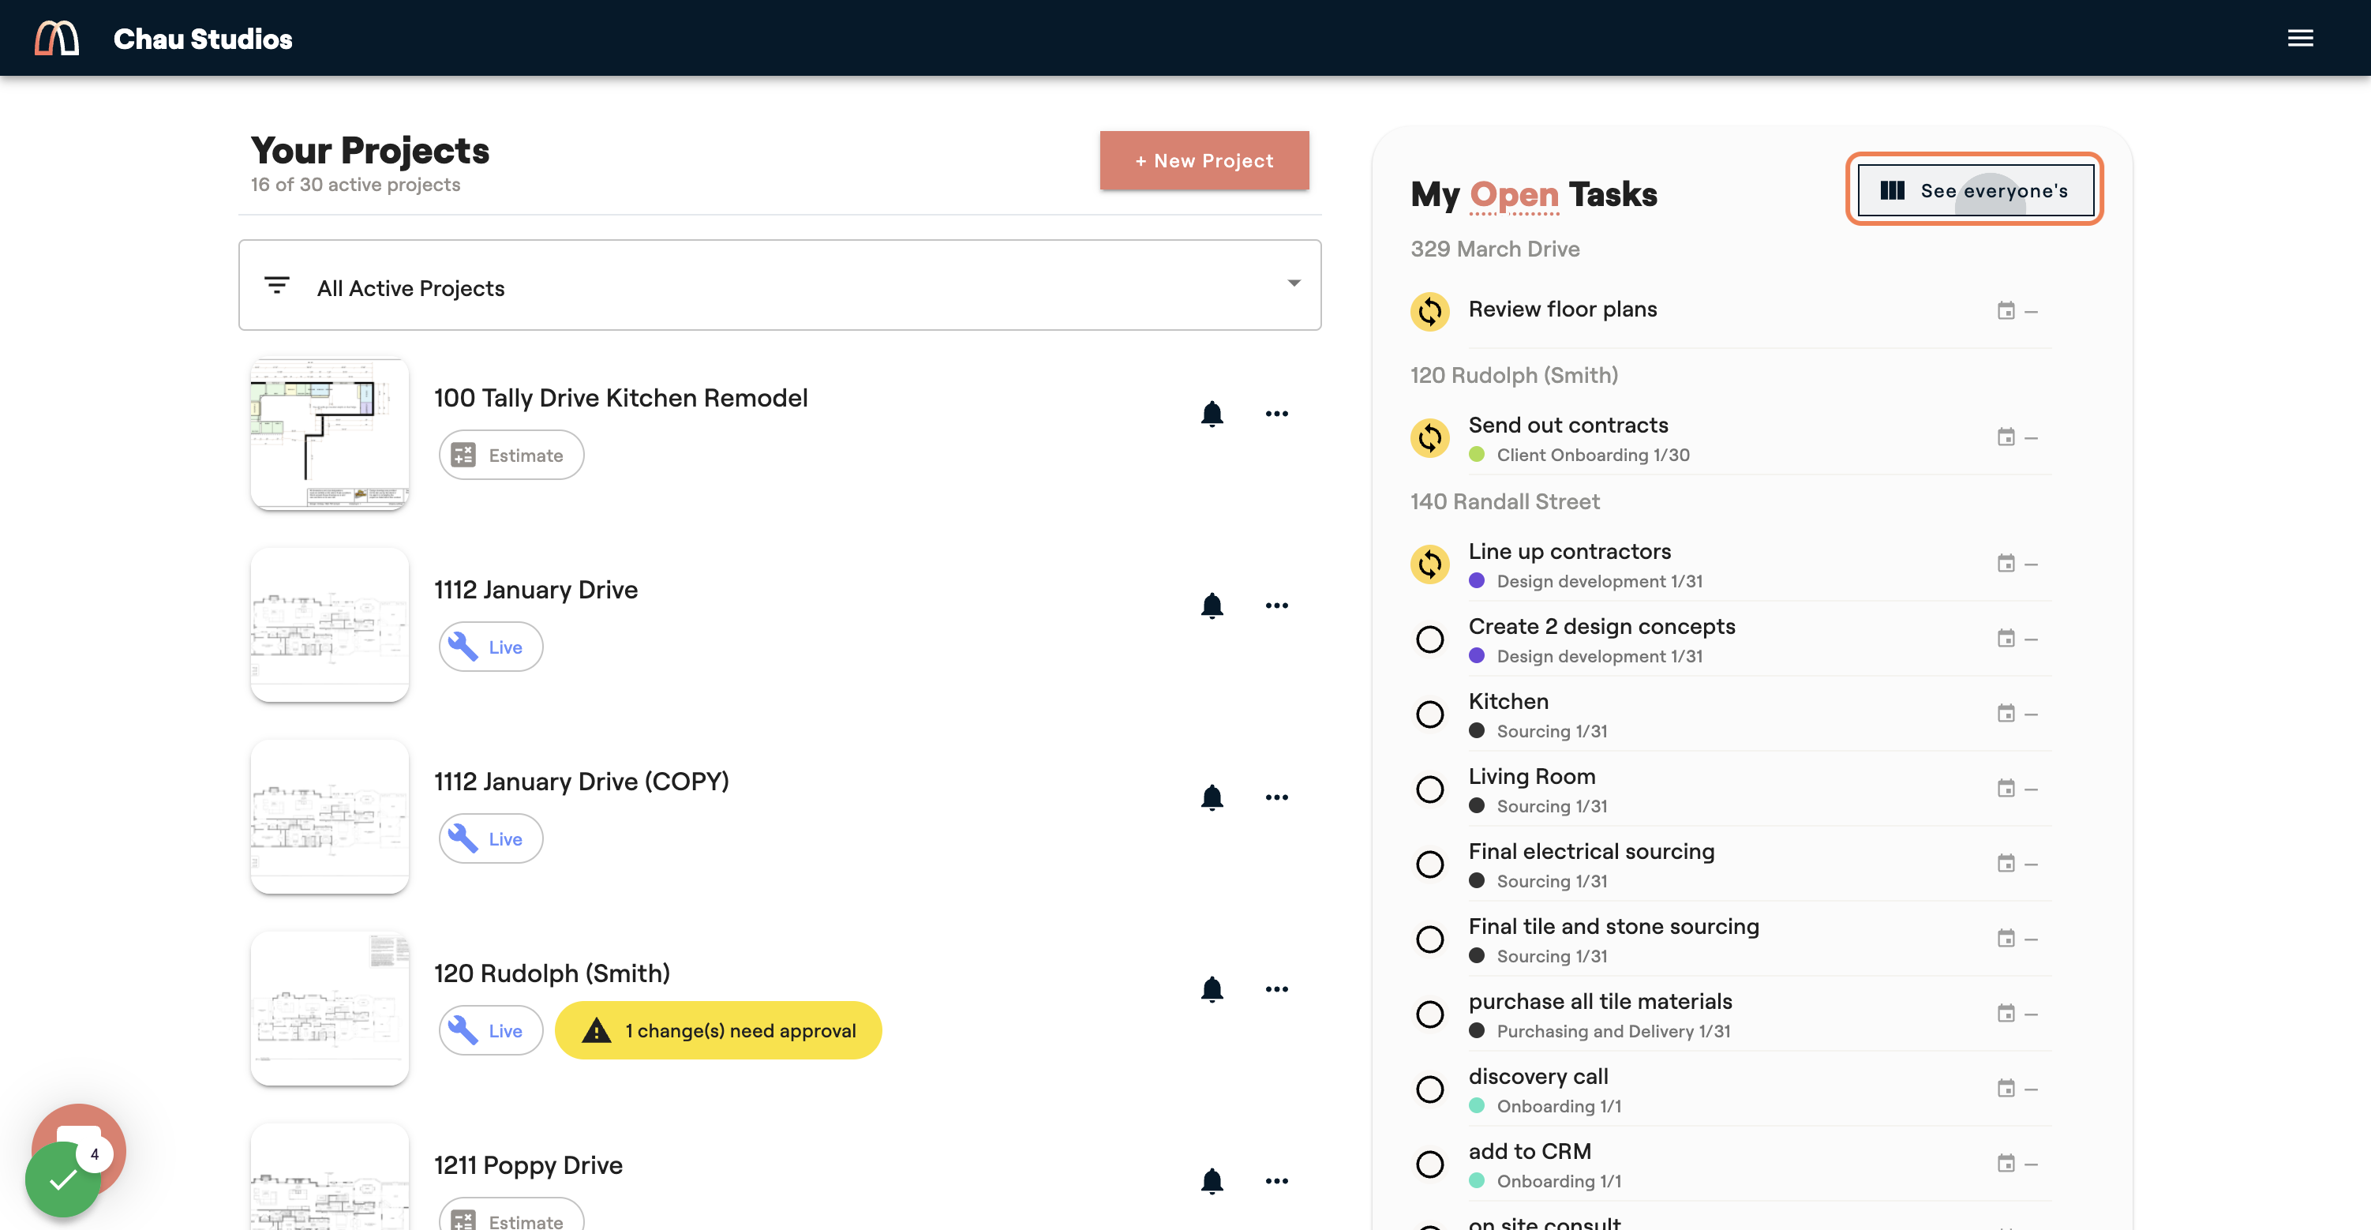This screenshot has height=1230, width=2371.
Task: Click the Chau Studios arch logo
Action: (x=57, y=38)
